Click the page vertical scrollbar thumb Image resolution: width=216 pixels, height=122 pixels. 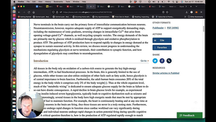click(204, 29)
